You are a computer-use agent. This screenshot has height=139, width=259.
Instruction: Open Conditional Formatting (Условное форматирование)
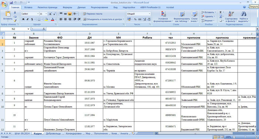163,17
